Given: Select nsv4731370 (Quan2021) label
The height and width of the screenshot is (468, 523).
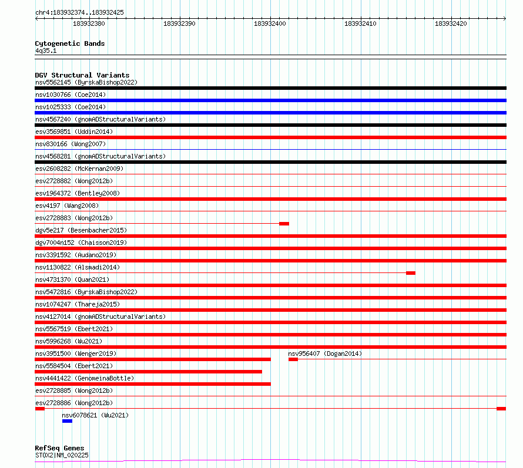Looking at the screenshot, I should click(x=72, y=280).
